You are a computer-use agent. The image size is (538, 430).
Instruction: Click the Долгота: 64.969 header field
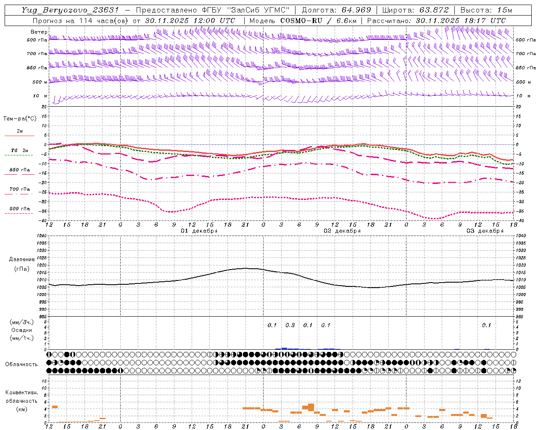(336, 10)
